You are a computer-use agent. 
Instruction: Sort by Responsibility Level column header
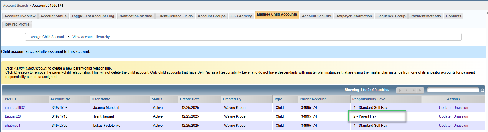pos(386,99)
